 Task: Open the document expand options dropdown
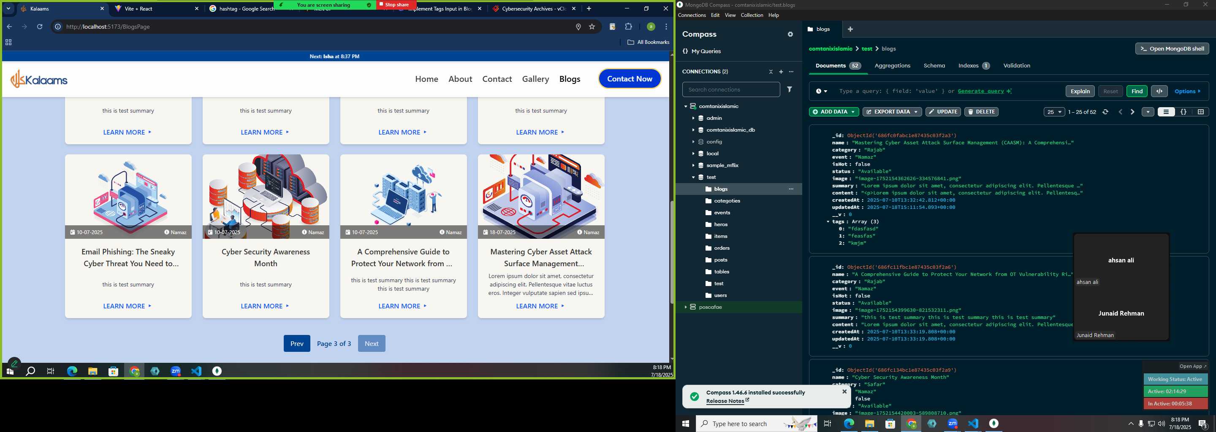(x=1148, y=112)
